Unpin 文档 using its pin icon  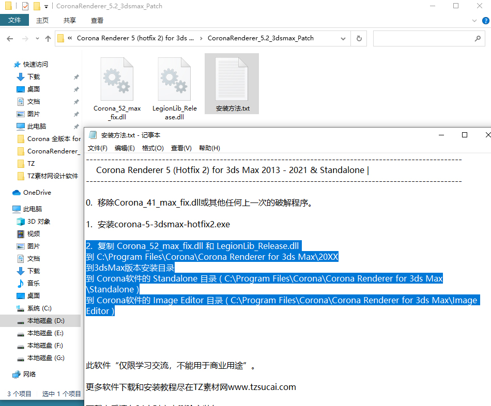click(76, 102)
